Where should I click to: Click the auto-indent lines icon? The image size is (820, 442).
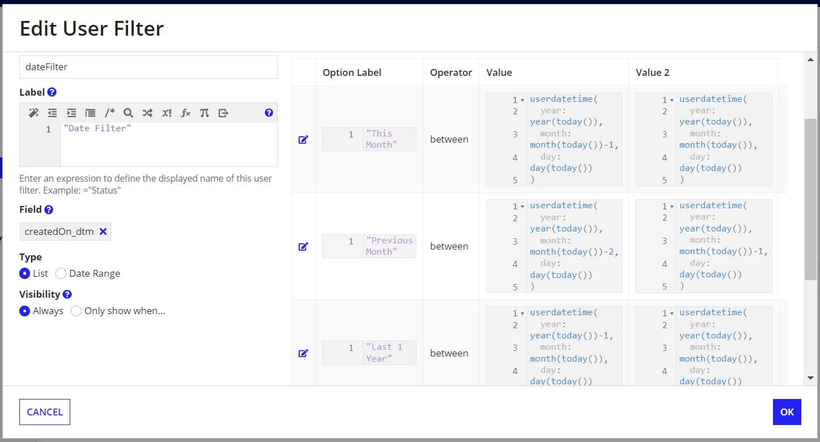pyautogui.click(x=90, y=113)
